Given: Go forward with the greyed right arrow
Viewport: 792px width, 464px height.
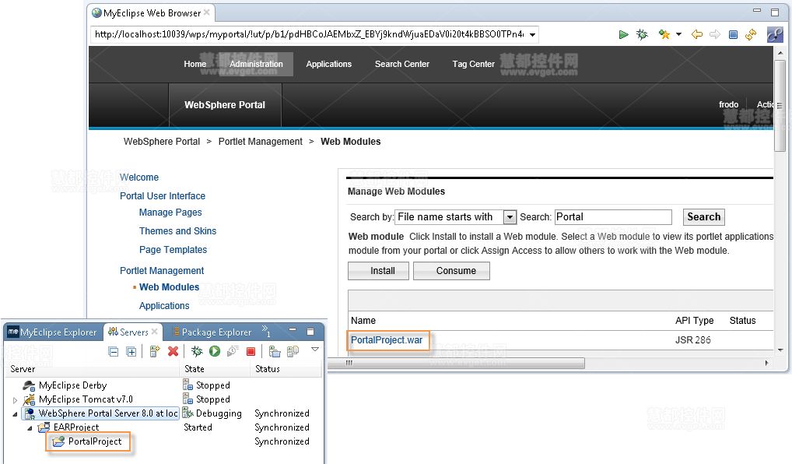Looking at the screenshot, I should tap(715, 34).
